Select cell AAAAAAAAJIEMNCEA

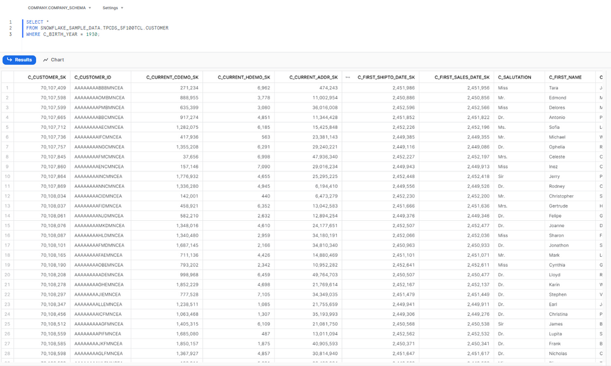[97, 295]
